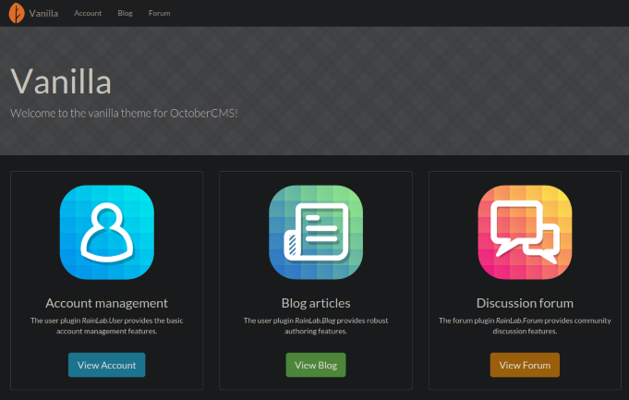
Task: Click the OctoberCMS welcome subtitle text
Action: (x=124, y=114)
